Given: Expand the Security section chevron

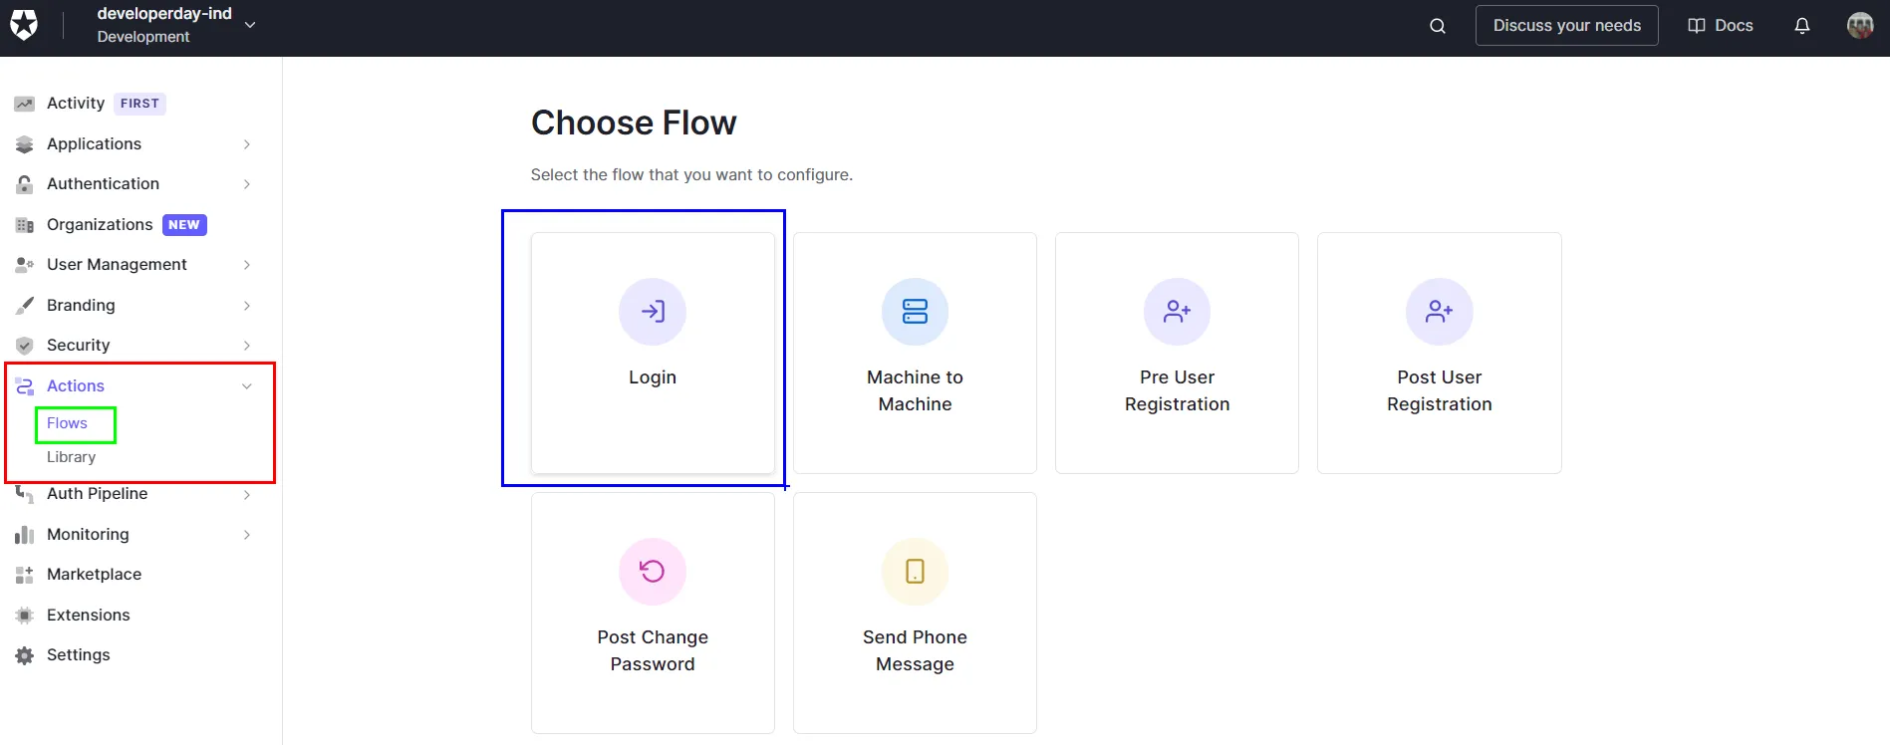Looking at the screenshot, I should point(246,346).
